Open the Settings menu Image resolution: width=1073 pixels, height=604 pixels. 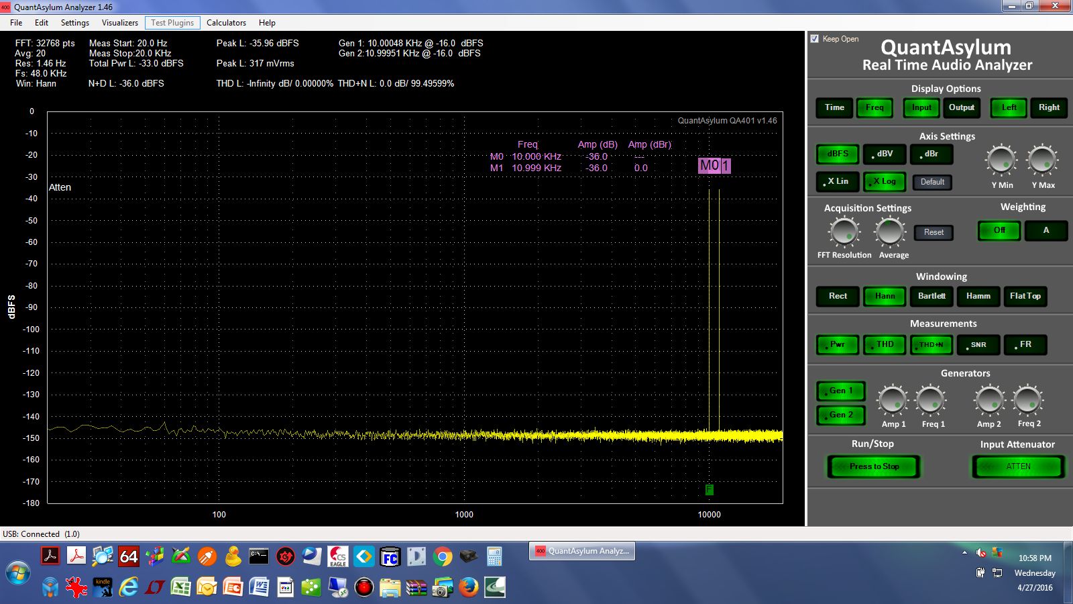point(75,23)
